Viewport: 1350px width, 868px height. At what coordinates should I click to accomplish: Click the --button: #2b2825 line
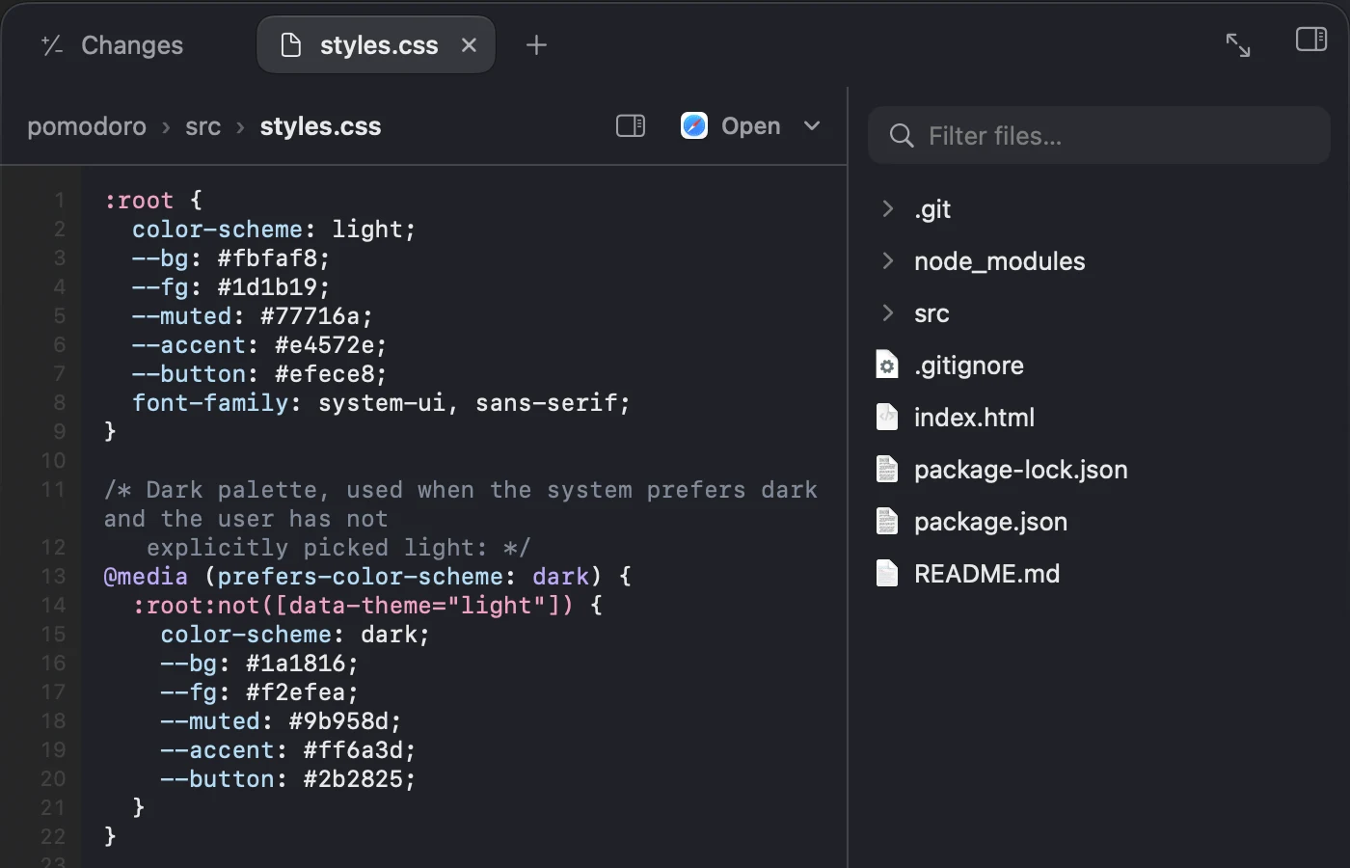click(288, 779)
